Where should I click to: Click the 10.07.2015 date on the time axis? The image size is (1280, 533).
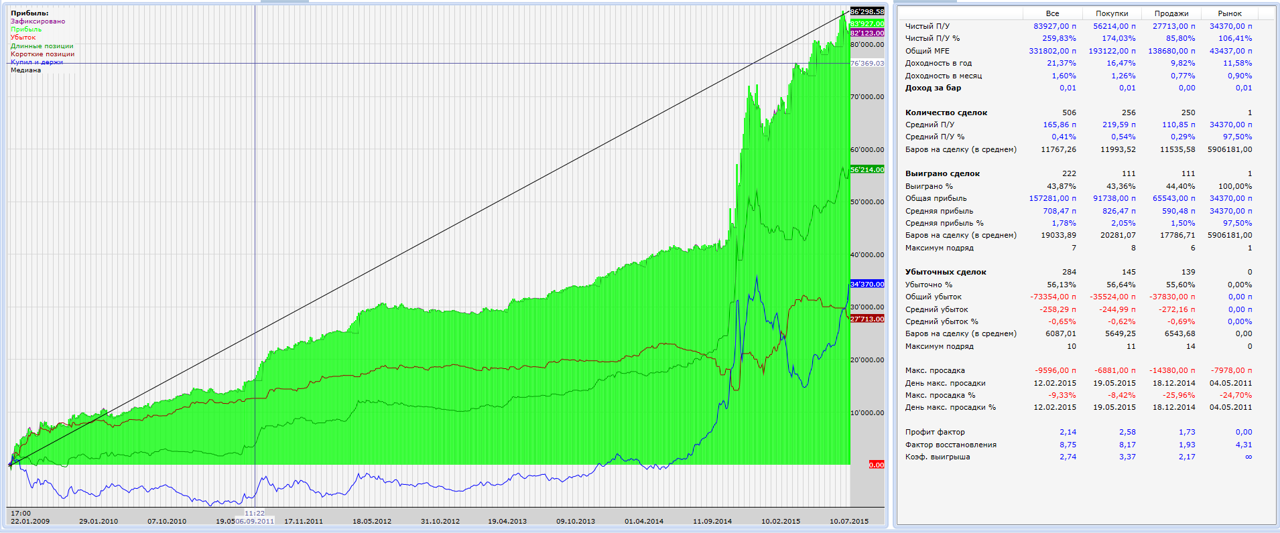(x=849, y=521)
